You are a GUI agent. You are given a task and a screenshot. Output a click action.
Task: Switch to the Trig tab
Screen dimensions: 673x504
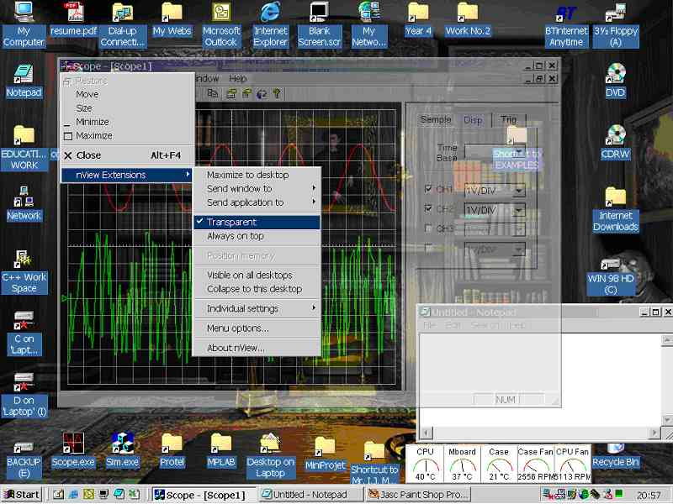(x=508, y=120)
